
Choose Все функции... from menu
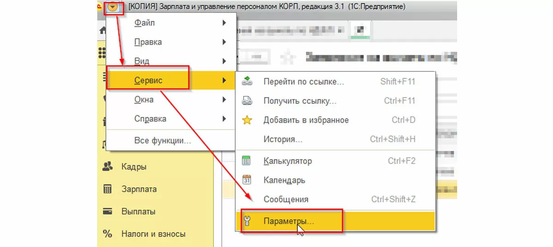[x=171, y=141]
